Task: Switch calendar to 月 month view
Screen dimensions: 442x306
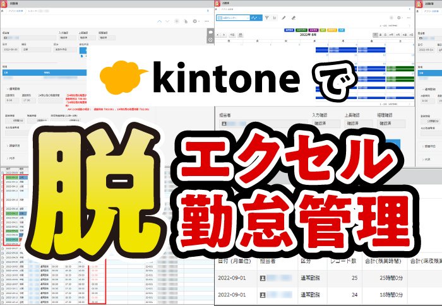Action: click(x=376, y=35)
